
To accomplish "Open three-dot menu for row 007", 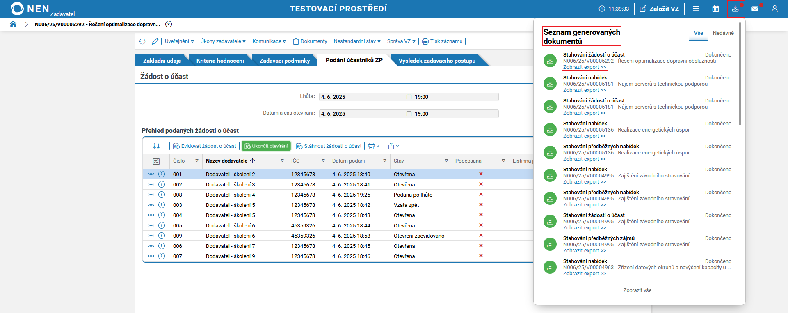I will point(151,256).
